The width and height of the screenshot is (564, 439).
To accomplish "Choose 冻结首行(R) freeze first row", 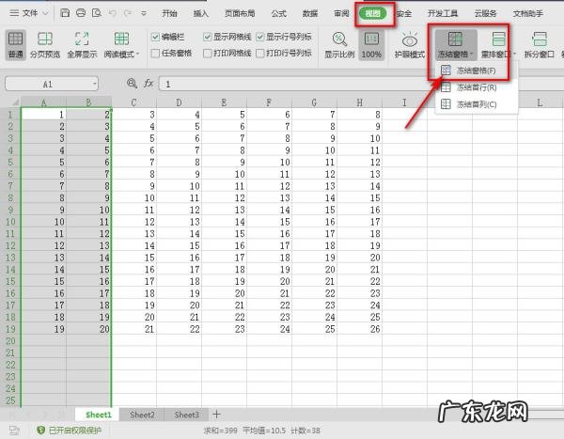I will [x=477, y=87].
